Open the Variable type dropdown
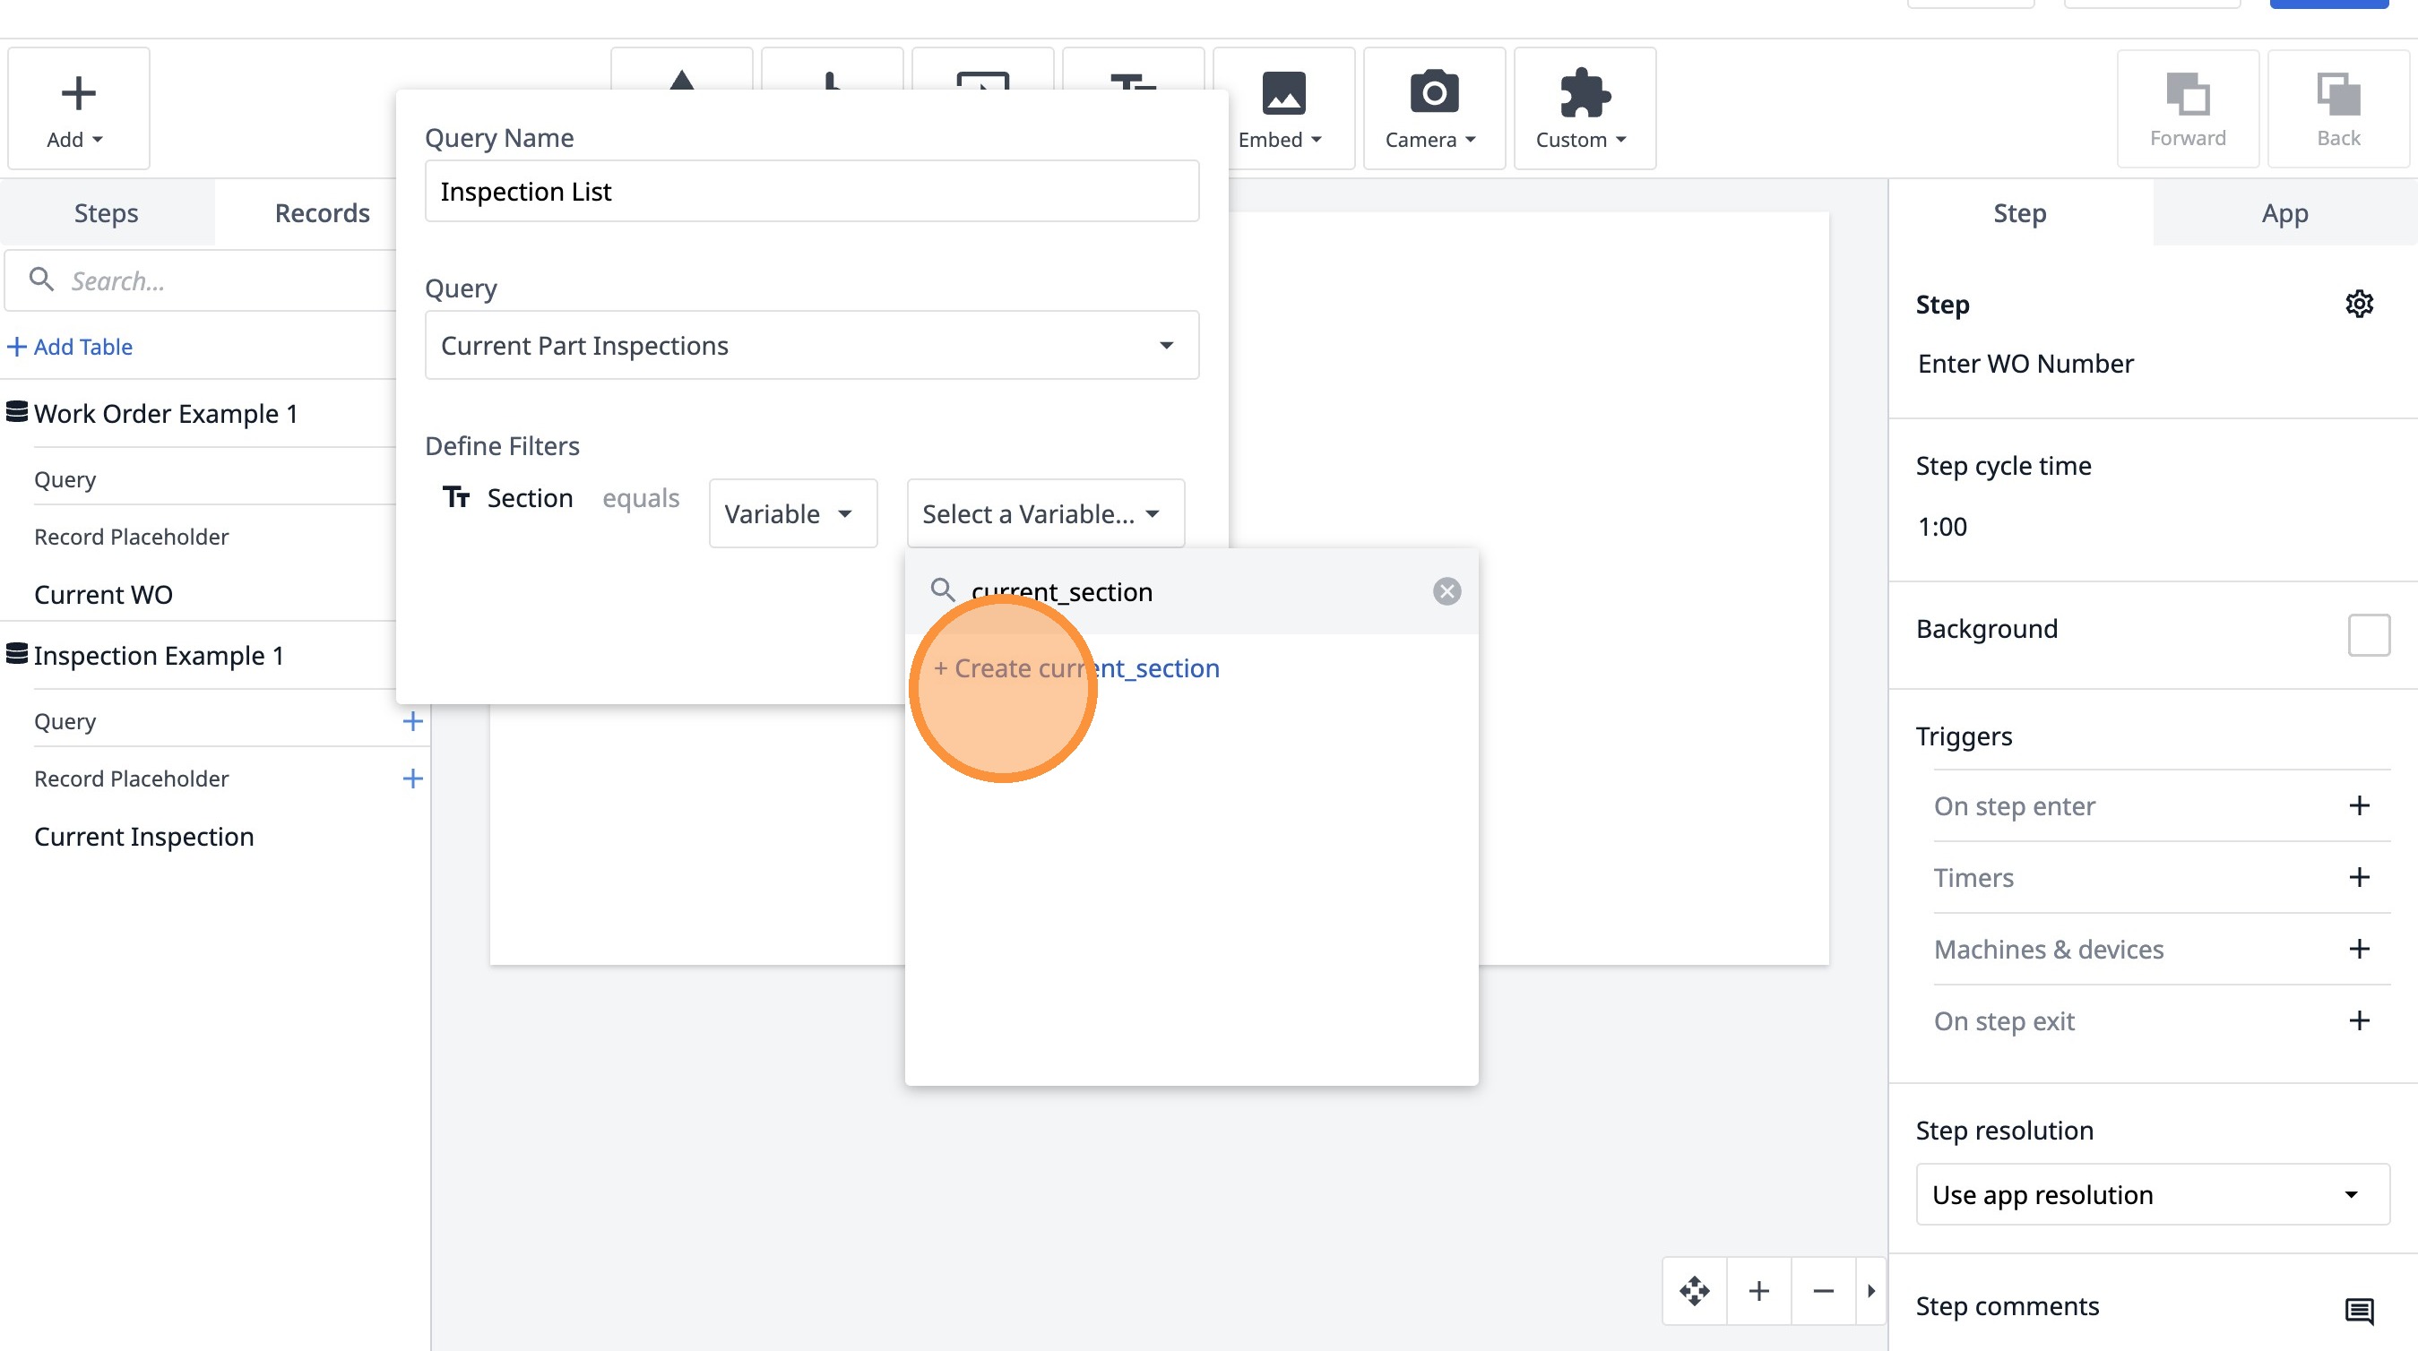This screenshot has height=1351, width=2418. click(791, 513)
